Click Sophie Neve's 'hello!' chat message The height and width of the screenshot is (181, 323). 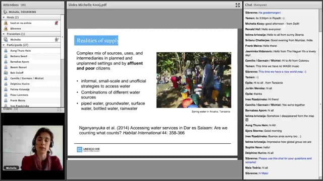257,147
